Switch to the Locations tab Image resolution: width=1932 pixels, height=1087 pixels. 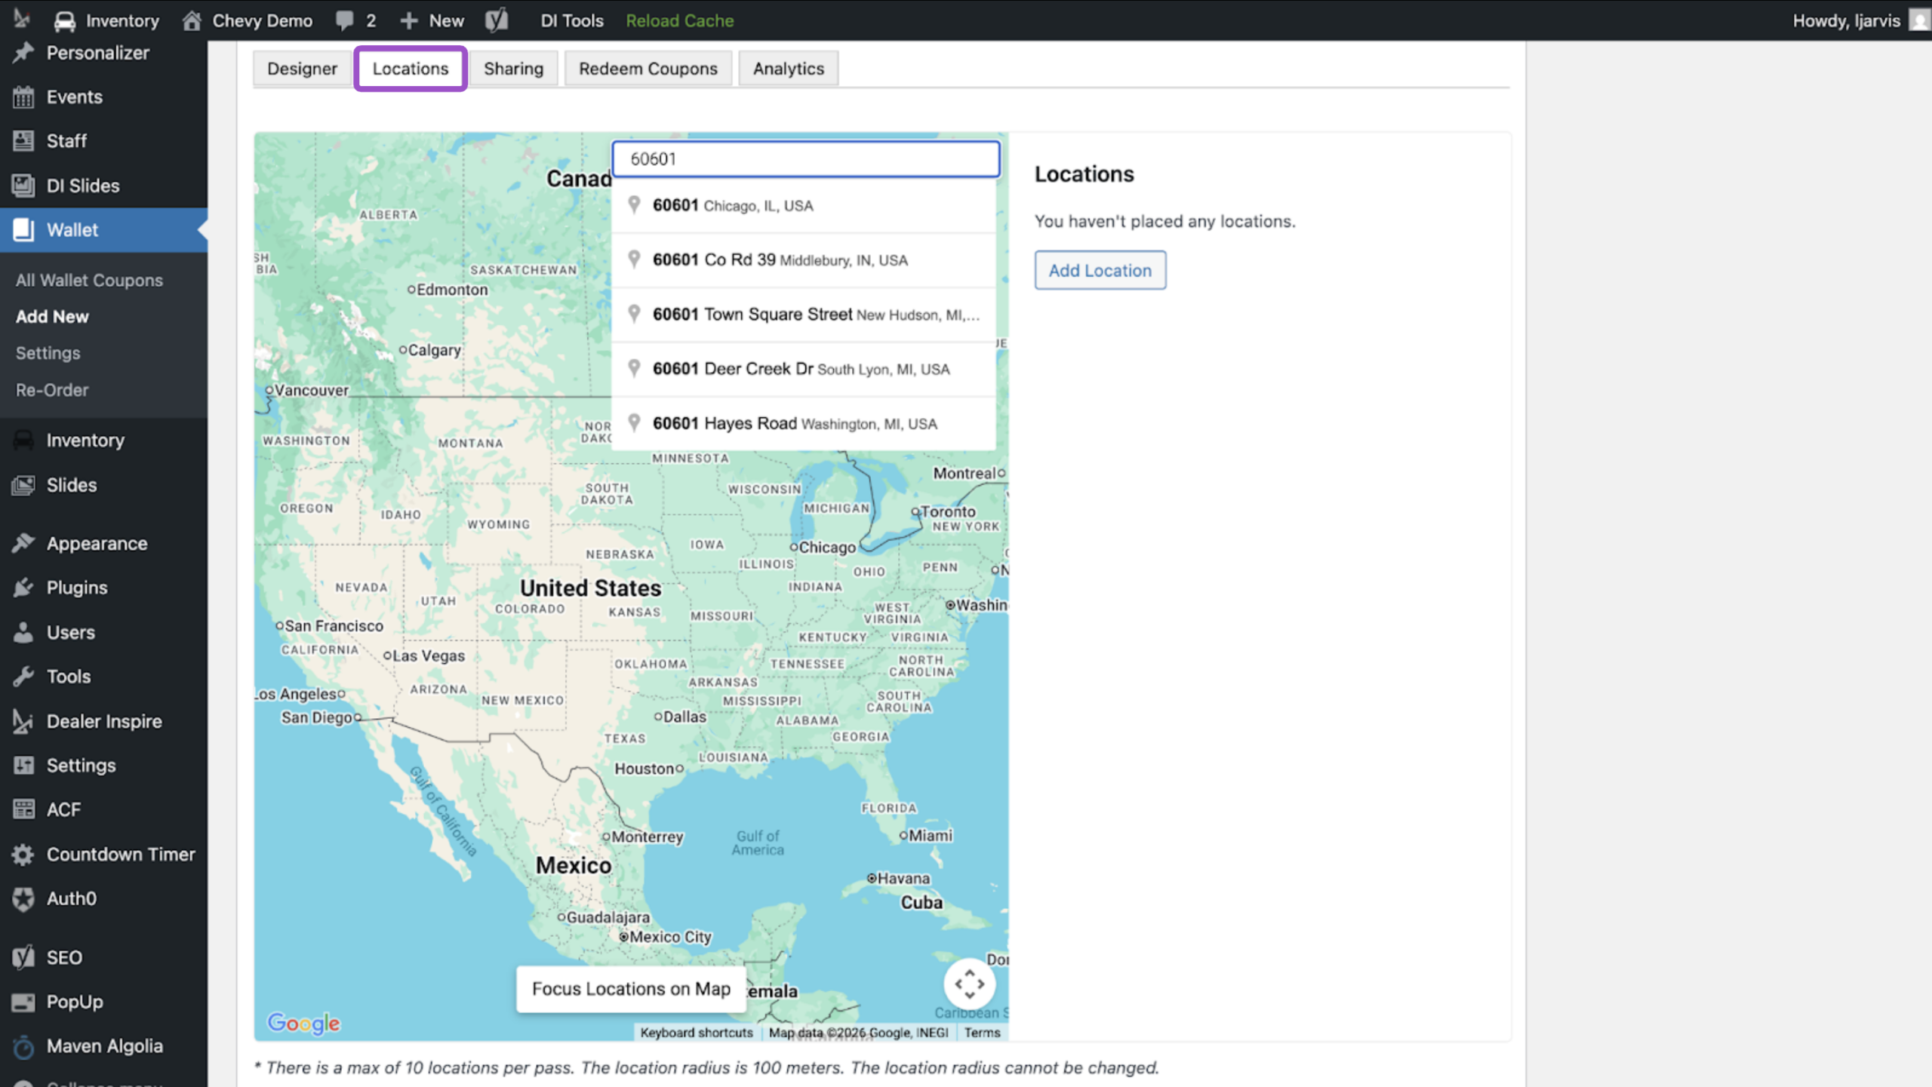pyautogui.click(x=411, y=69)
